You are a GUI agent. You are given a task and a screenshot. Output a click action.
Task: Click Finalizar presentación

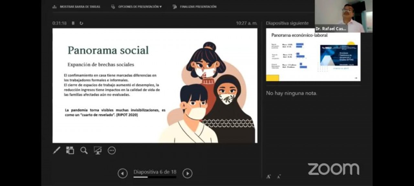[194, 6]
